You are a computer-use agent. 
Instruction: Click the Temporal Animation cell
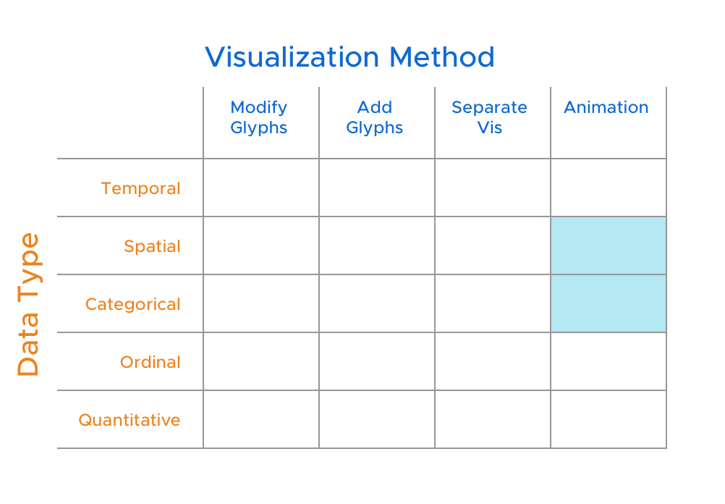[609, 188]
